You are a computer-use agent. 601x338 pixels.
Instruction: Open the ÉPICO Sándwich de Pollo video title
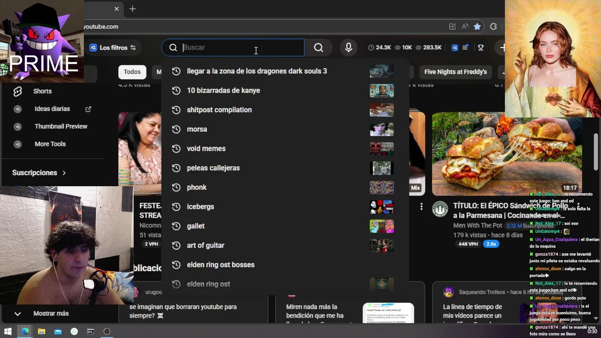pyautogui.click(x=510, y=210)
